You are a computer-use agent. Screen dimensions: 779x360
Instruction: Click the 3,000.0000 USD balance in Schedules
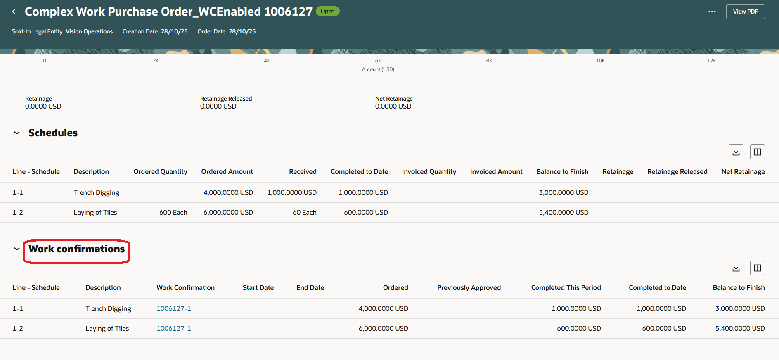[564, 192]
